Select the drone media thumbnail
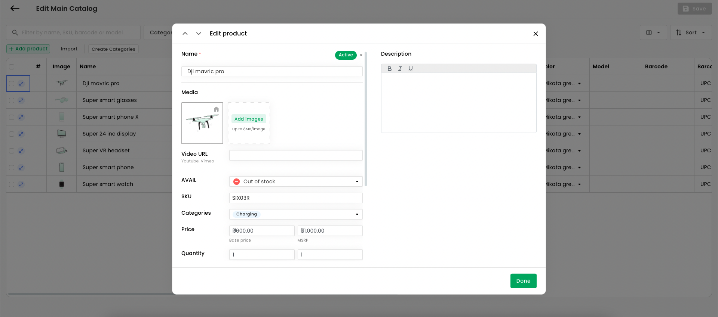This screenshot has width=718, height=317. click(202, 123)
